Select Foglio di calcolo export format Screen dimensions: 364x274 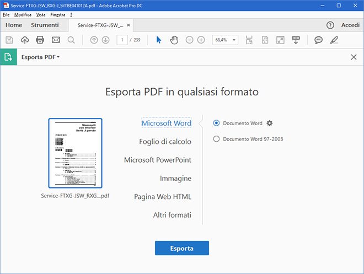(x=165, y=142)
